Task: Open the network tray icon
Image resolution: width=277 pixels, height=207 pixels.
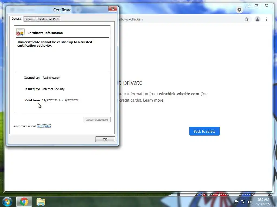Action: click(x=243, y=202)
